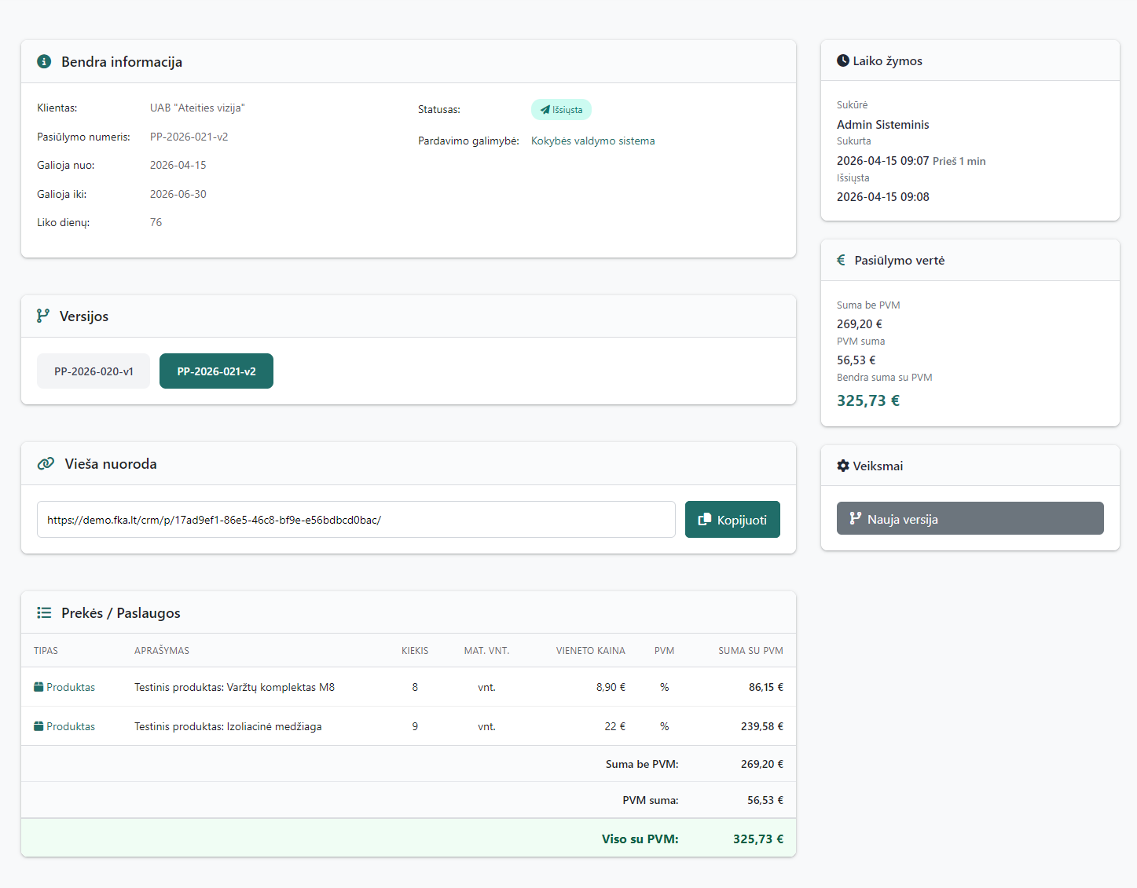Click the Vieneto kaina column header
The image size is (1137, 888).
pos(590,651)
